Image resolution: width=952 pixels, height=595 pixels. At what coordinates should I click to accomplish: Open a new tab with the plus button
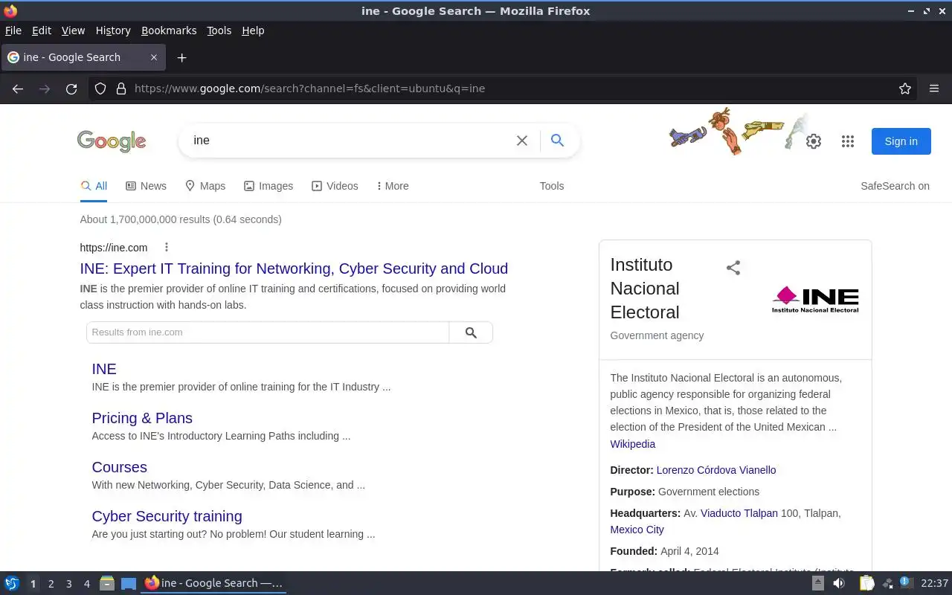click(181, 57)
